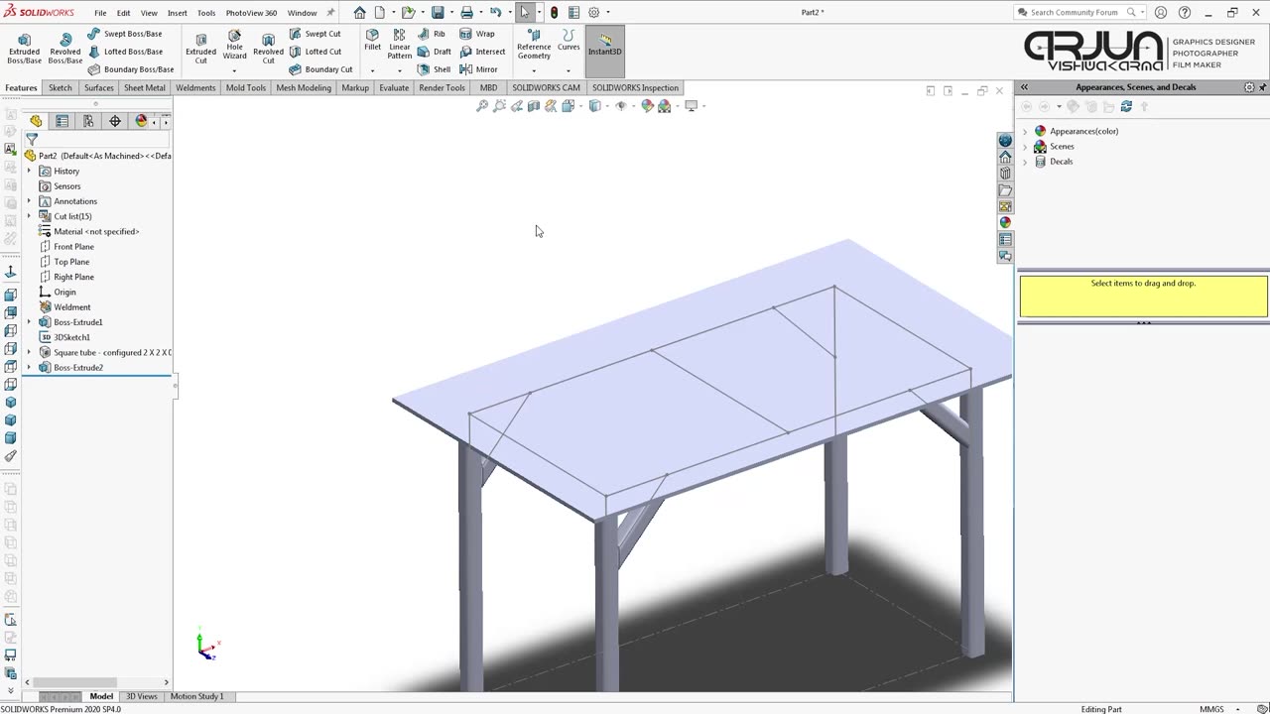Expand the Boss-Extrude2 feature node
Image resolution: width=1270 pixels, height=714 pixels.
point(29,368)
